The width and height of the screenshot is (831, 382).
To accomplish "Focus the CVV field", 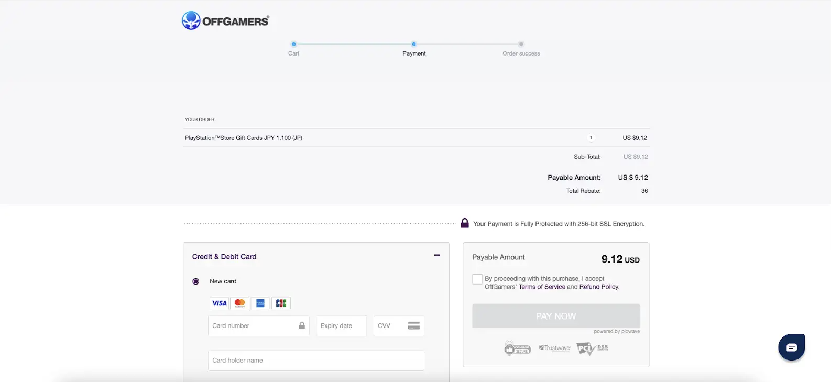I will point(399,326).
